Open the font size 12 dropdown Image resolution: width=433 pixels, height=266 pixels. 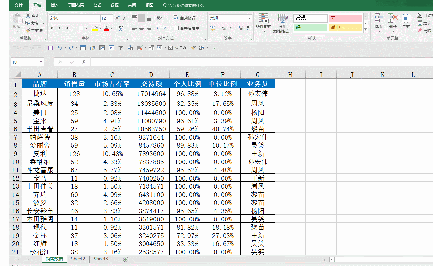pyautogui.click(x=111, y=18)
